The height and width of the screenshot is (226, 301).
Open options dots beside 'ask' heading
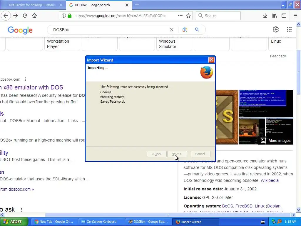tap(21, 210)
